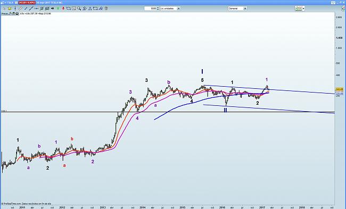Select the red eraser-like drawing tool
The height and width of the screenshot is (209, 346).
[20, 9]
